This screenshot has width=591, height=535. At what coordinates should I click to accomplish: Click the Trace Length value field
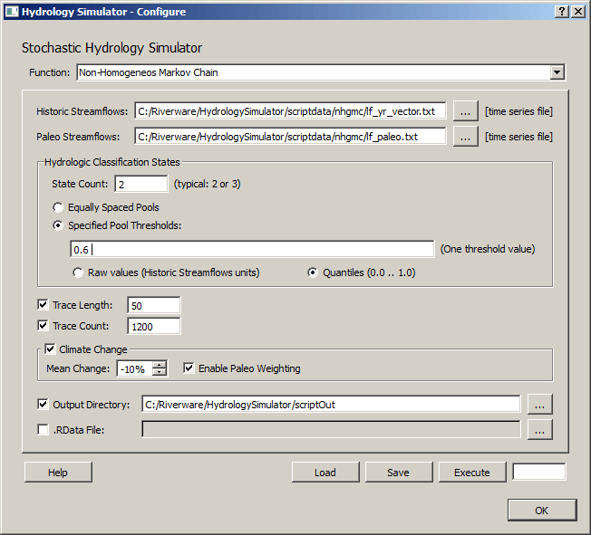[x=154, y=305]
